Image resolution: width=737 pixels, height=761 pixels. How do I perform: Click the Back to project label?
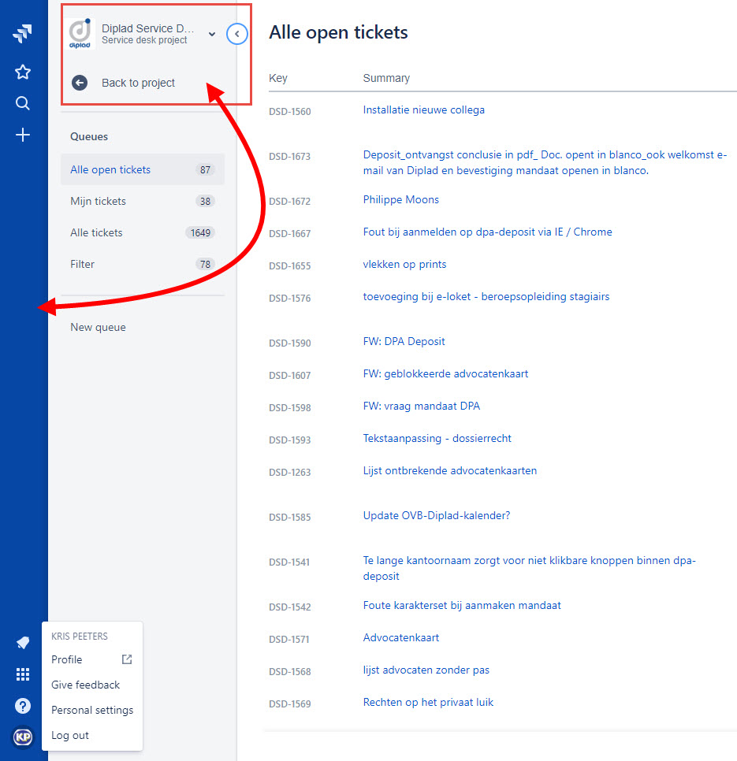[x=138, y=83]
